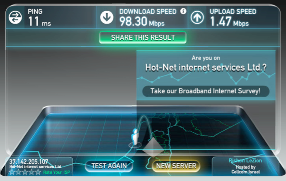This screenshot has height=181, width=286.
Task: Rate ISP with the third star
Action: (25, 172)
